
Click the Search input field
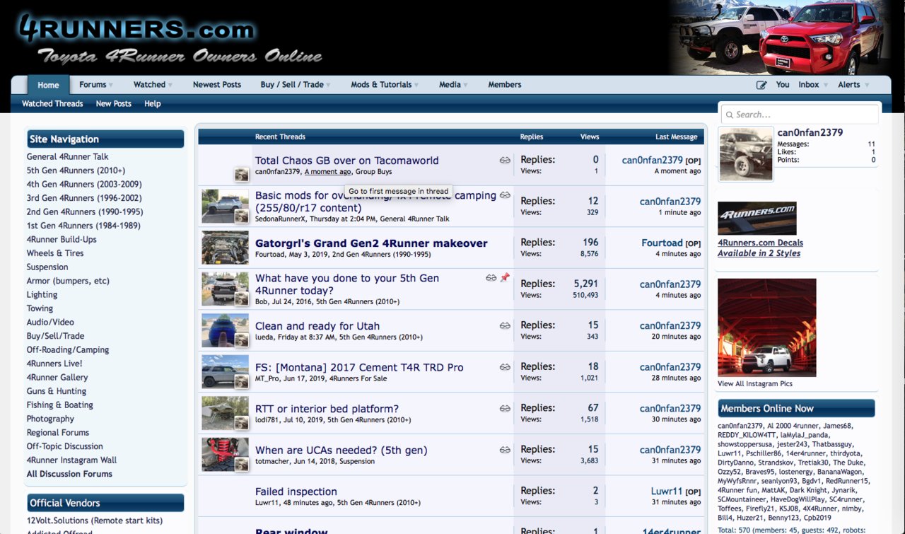pyautogui.click(x=799, y=115)
